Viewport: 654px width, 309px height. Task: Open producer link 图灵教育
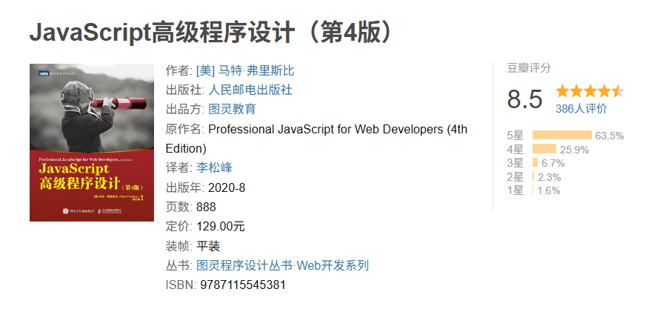point(232,110)
